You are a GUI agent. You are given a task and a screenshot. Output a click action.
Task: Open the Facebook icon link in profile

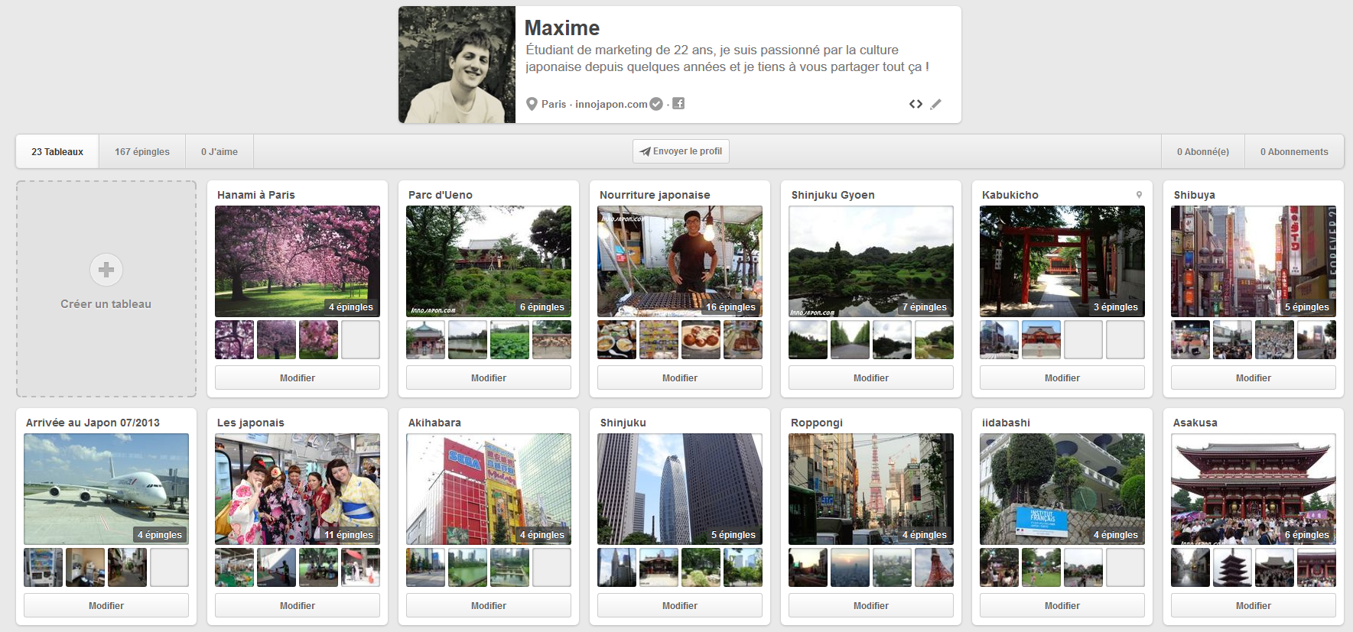tap(678, 103)
